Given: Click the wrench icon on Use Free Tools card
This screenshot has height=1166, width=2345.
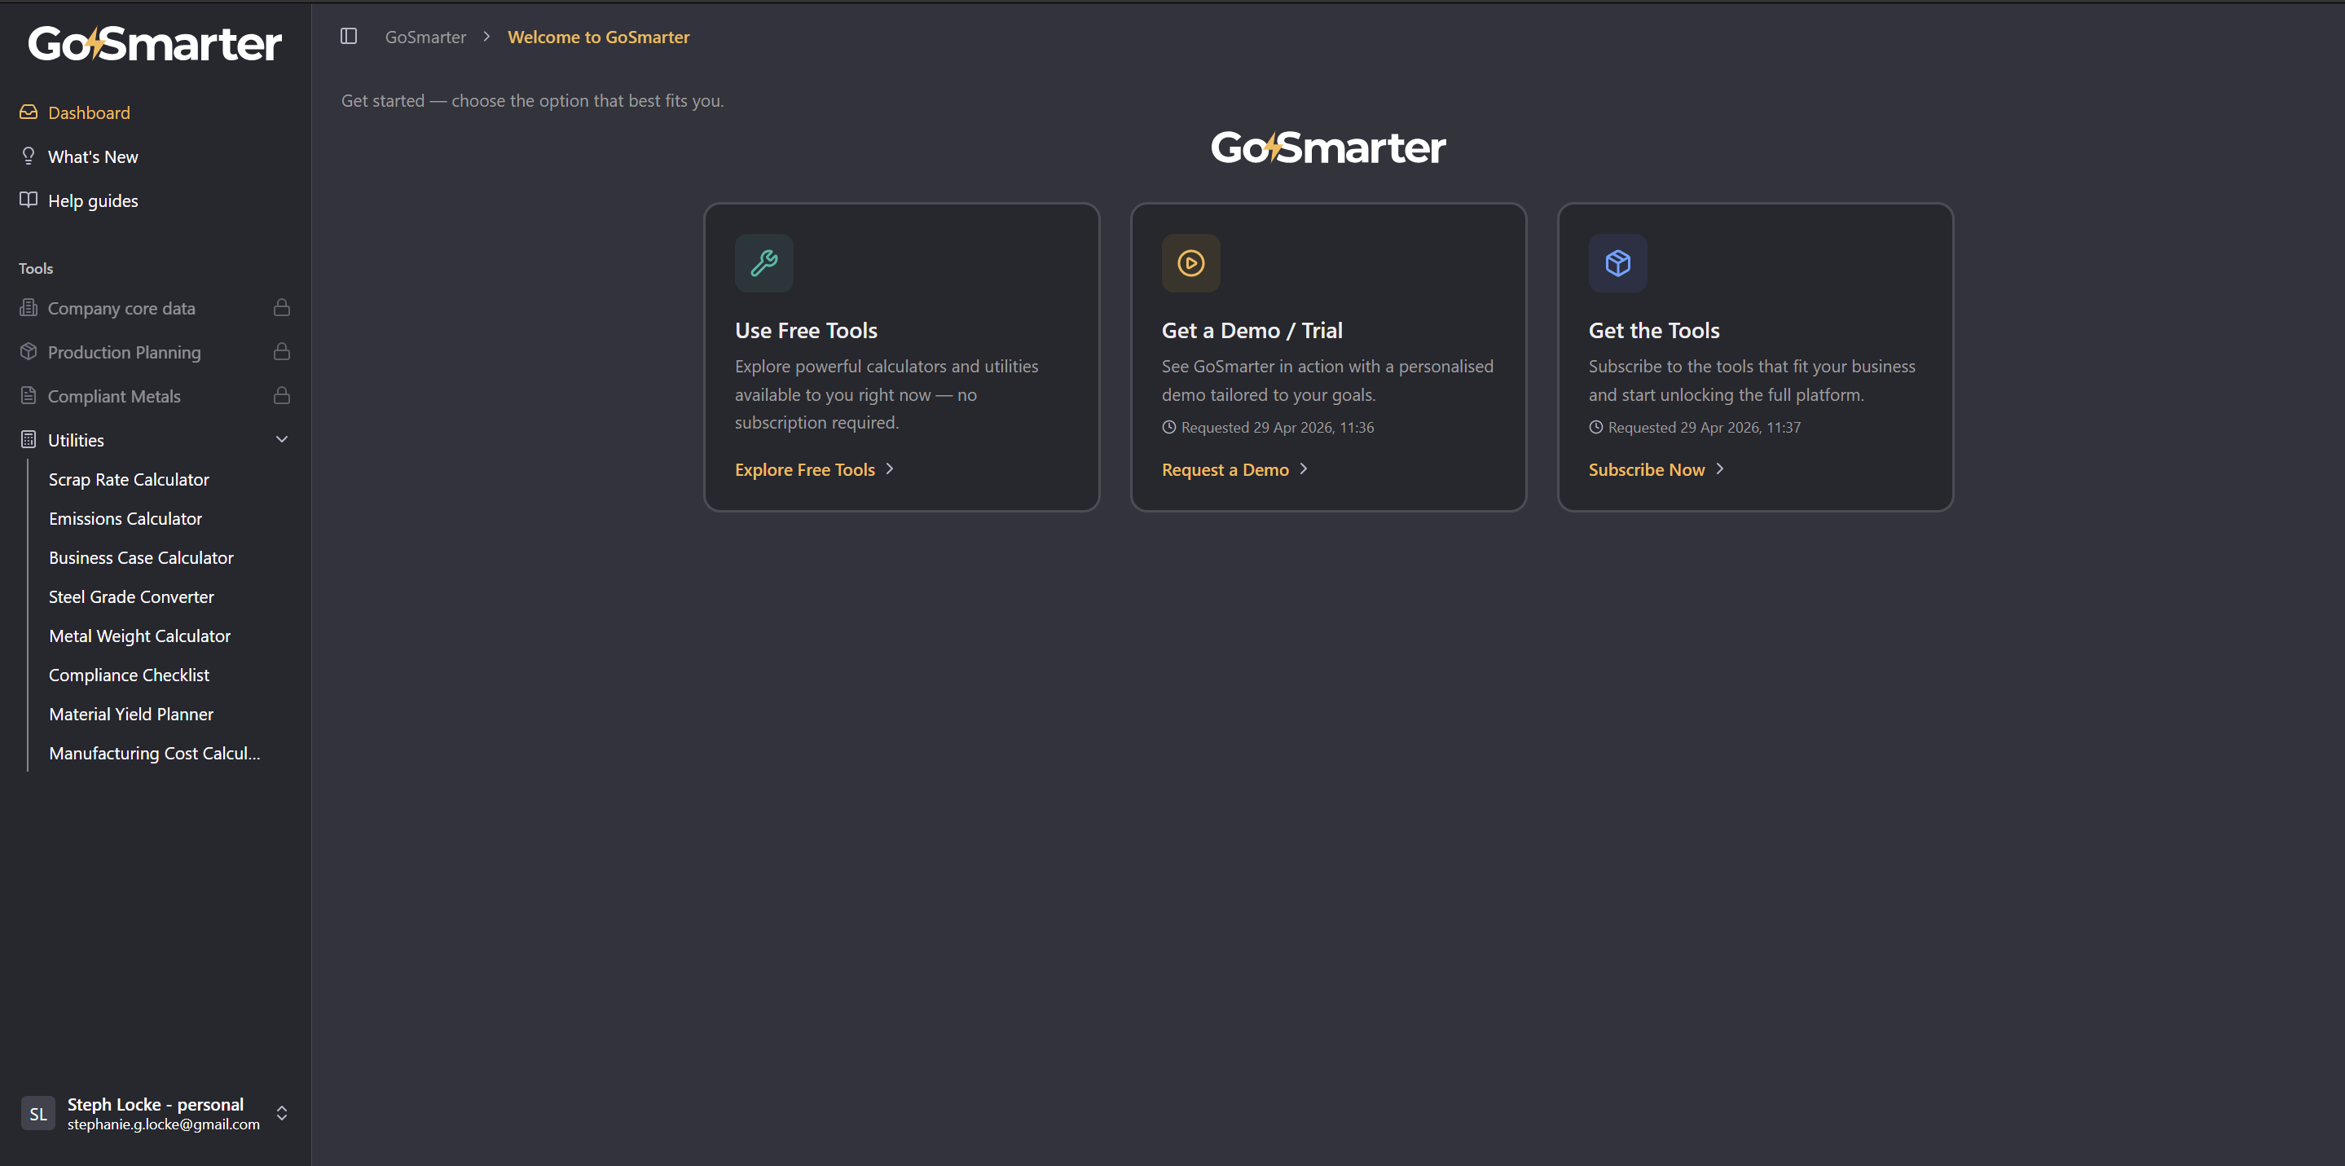Looking at the screenshot, I should click(763, 263).
